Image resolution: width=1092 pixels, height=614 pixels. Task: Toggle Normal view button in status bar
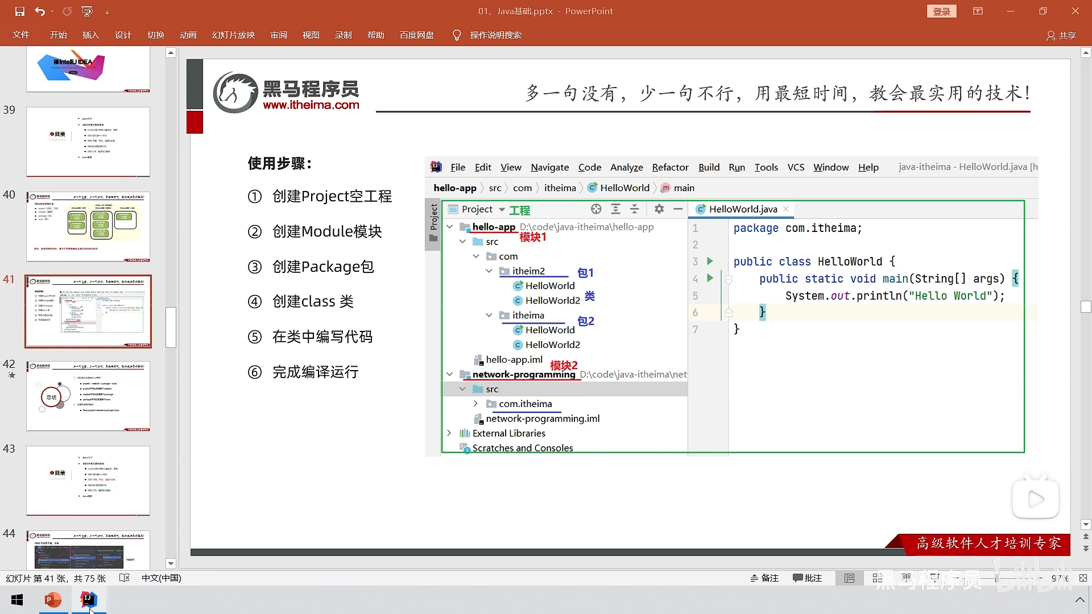pyautogui.click(x=849, y=578)
